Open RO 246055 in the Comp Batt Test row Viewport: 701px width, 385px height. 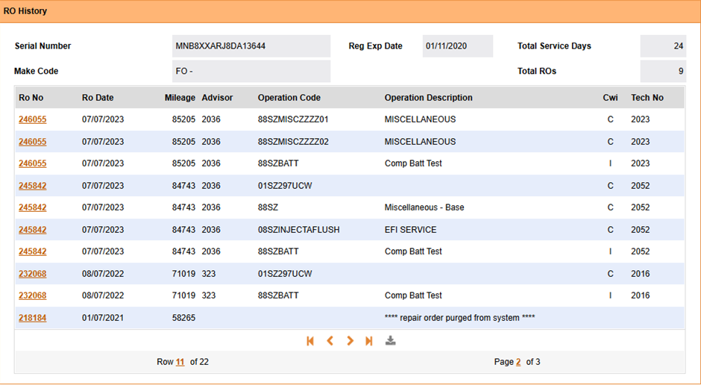click(x=32, y=163)
